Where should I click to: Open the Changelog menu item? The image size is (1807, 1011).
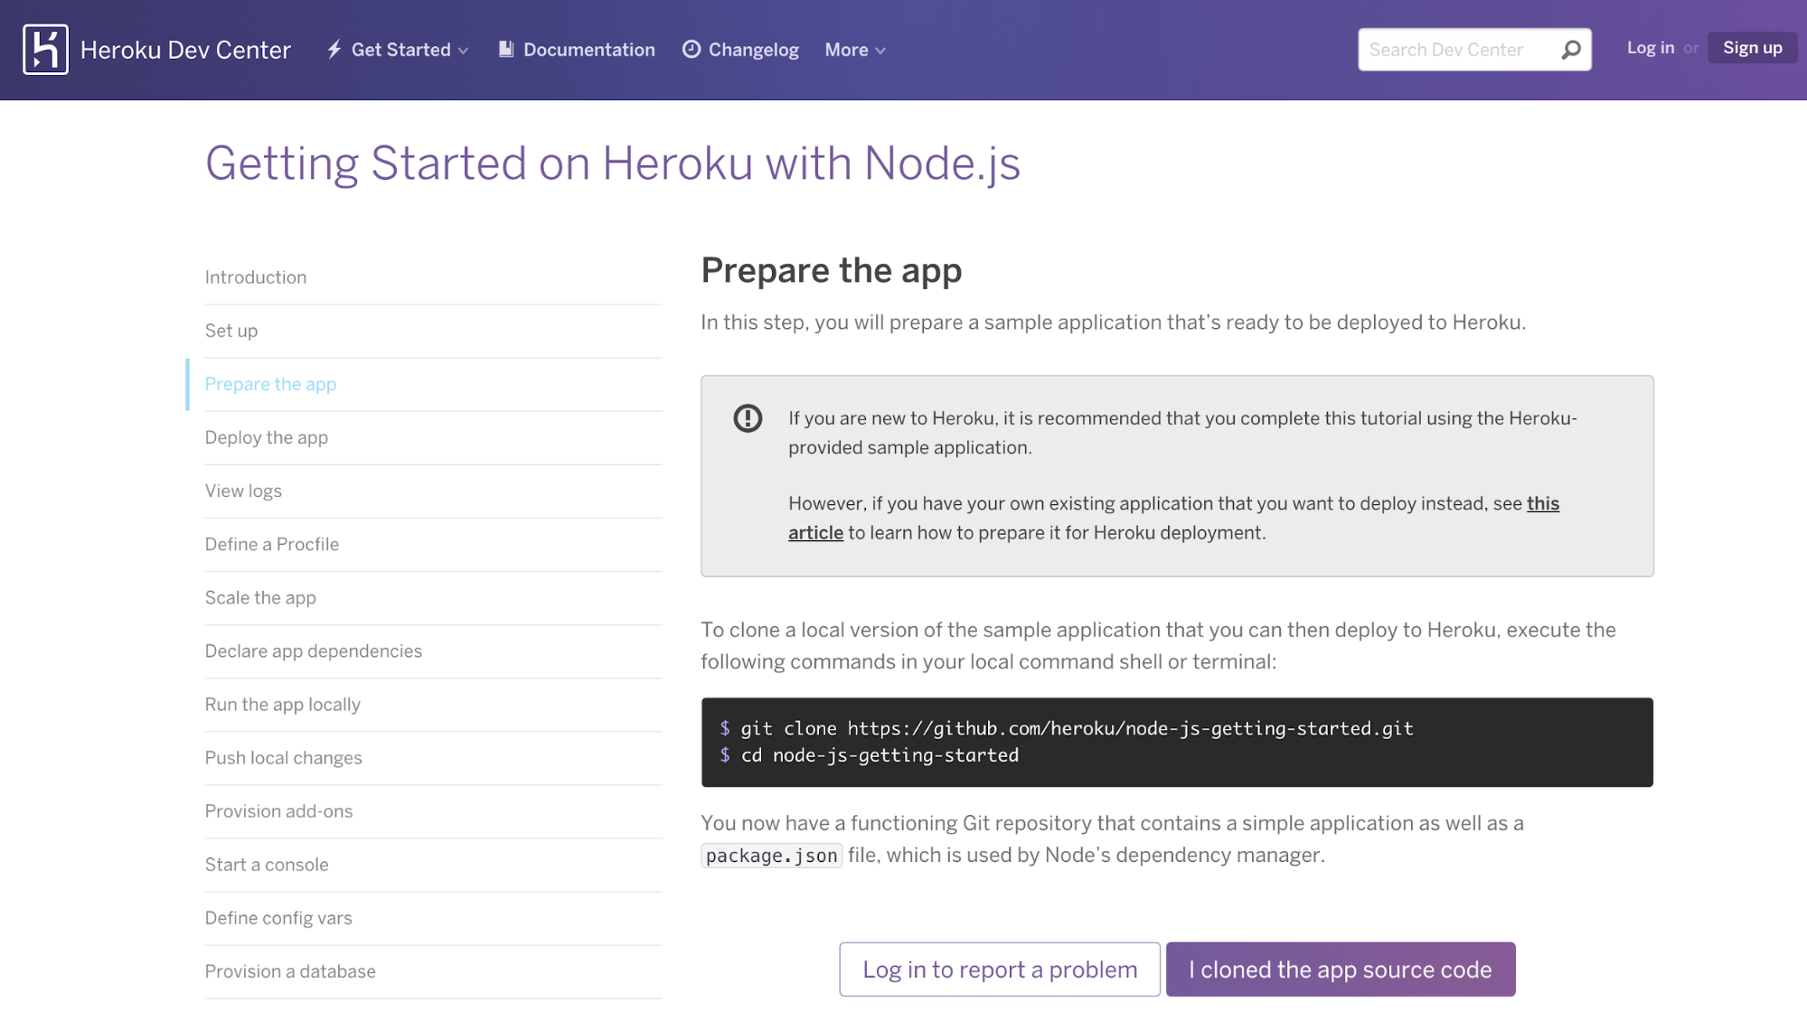pyautogui.click(x=753, y=49)
